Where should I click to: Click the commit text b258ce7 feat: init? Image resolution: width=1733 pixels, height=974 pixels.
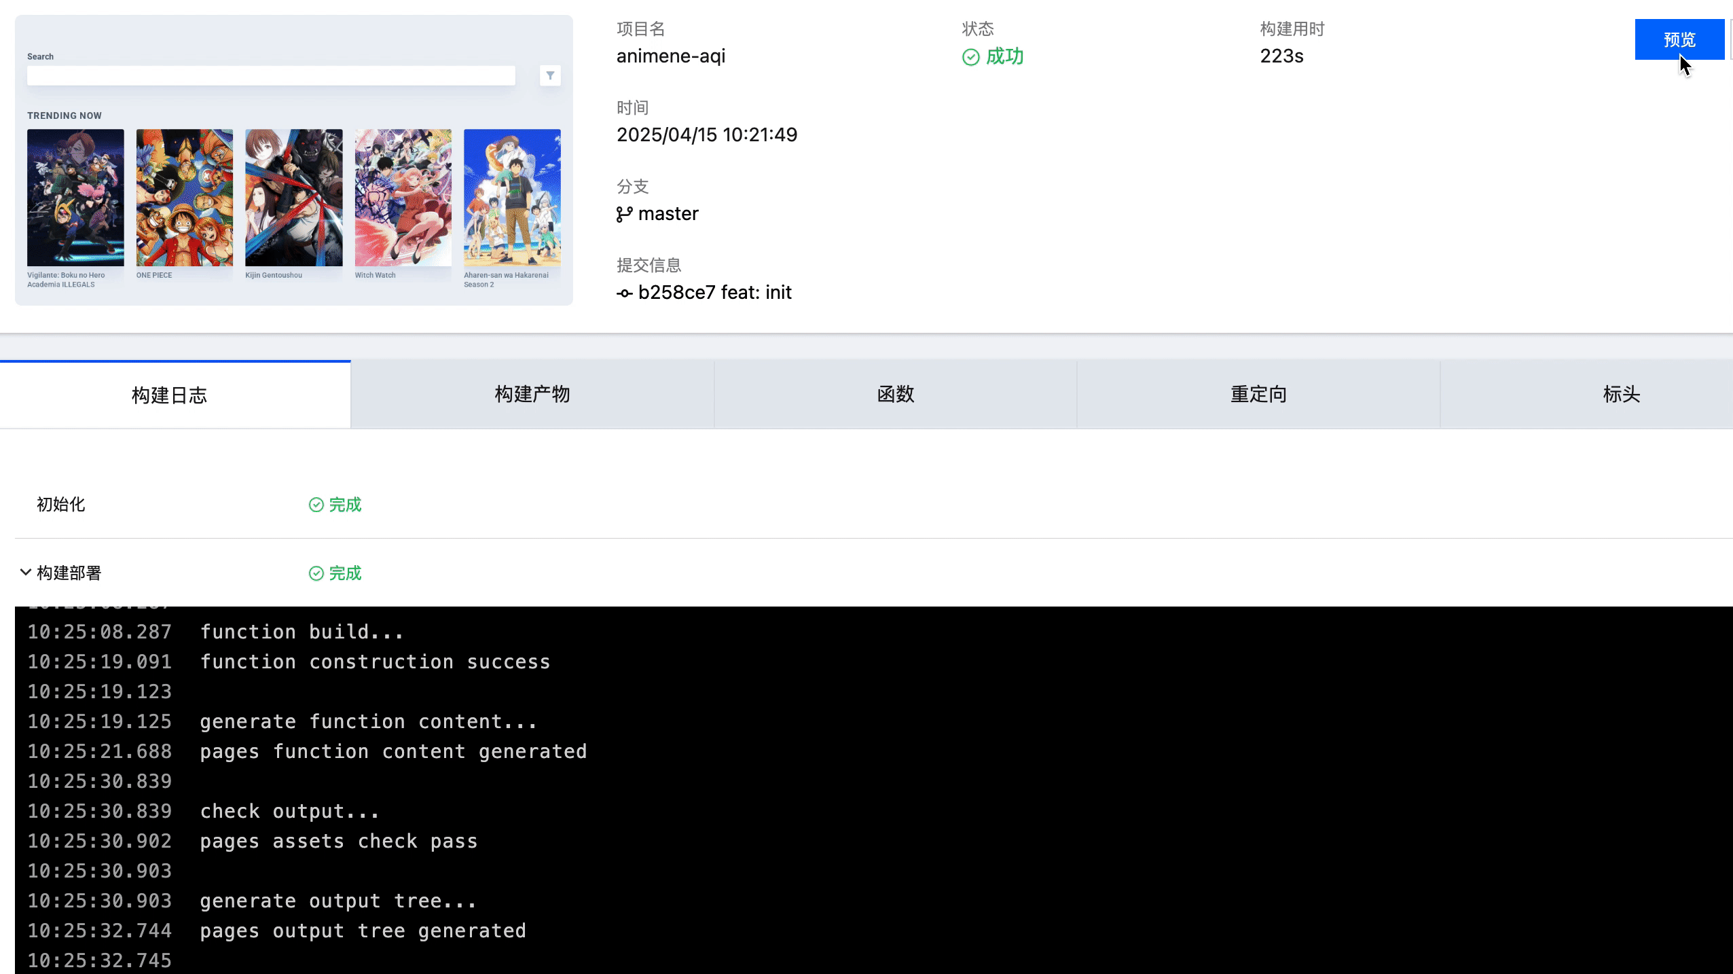(715, 292)
